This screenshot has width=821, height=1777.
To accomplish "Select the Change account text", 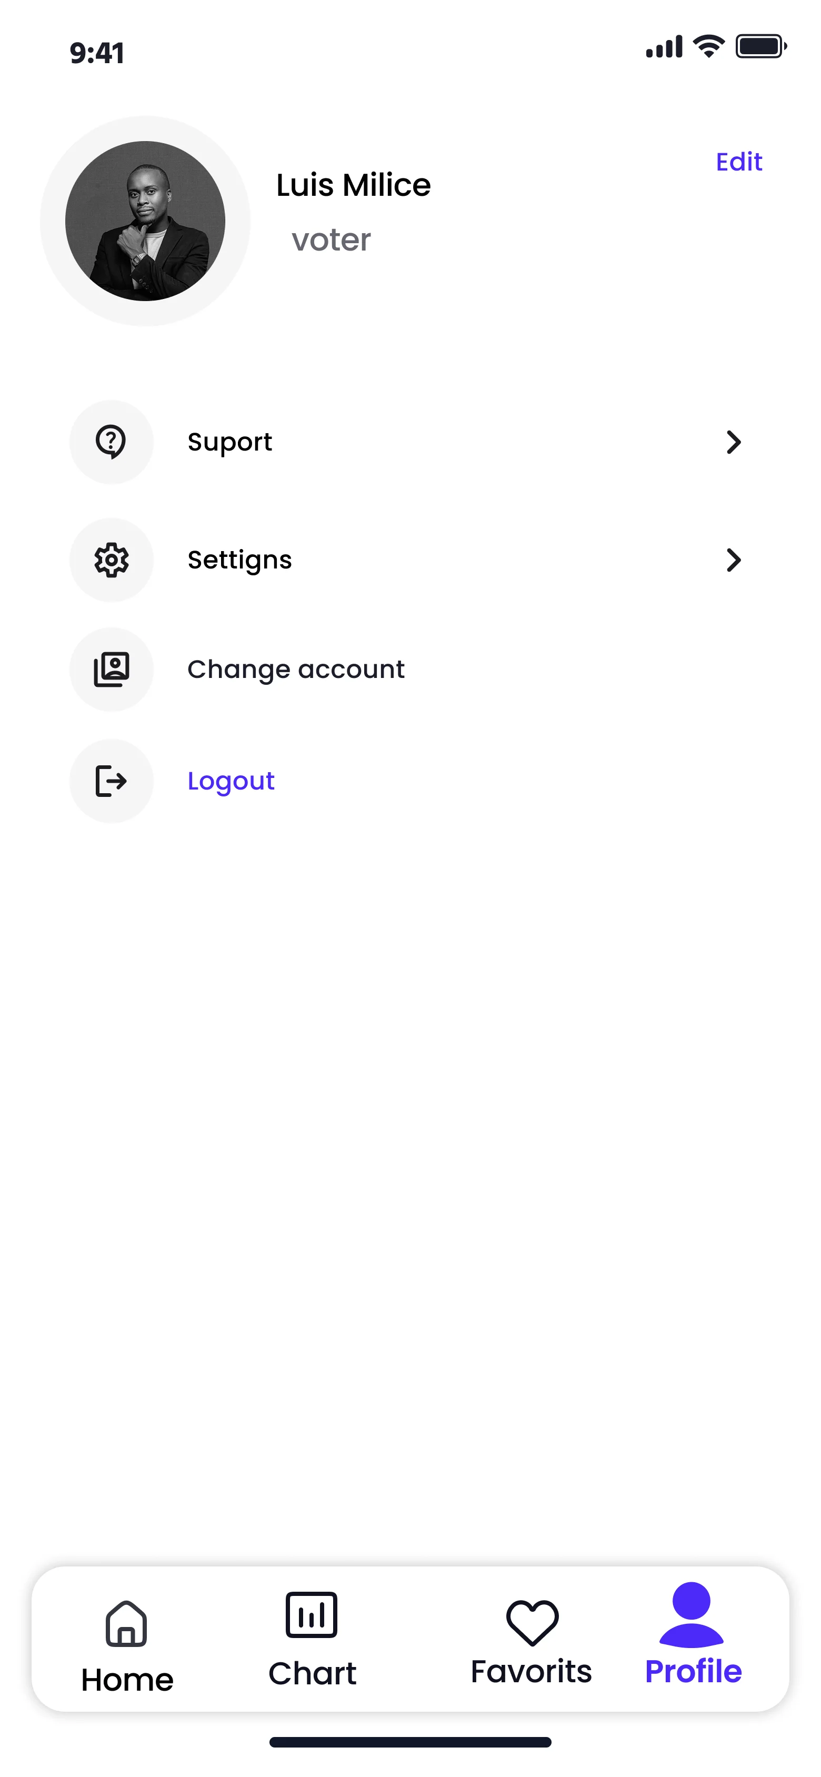I will pos(296,669).
